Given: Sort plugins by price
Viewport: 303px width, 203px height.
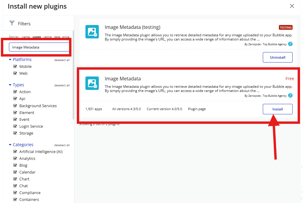Looking at the screenshot, I should coord(66,37).
